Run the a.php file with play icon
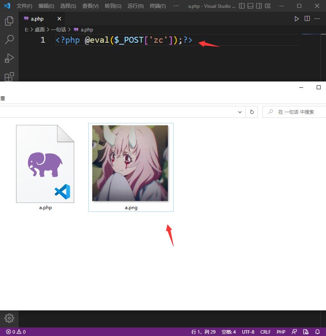 pos(297,19)
